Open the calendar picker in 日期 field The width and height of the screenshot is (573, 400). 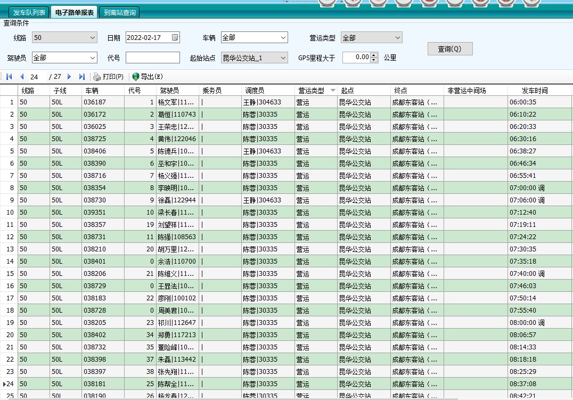pos(175,38)
